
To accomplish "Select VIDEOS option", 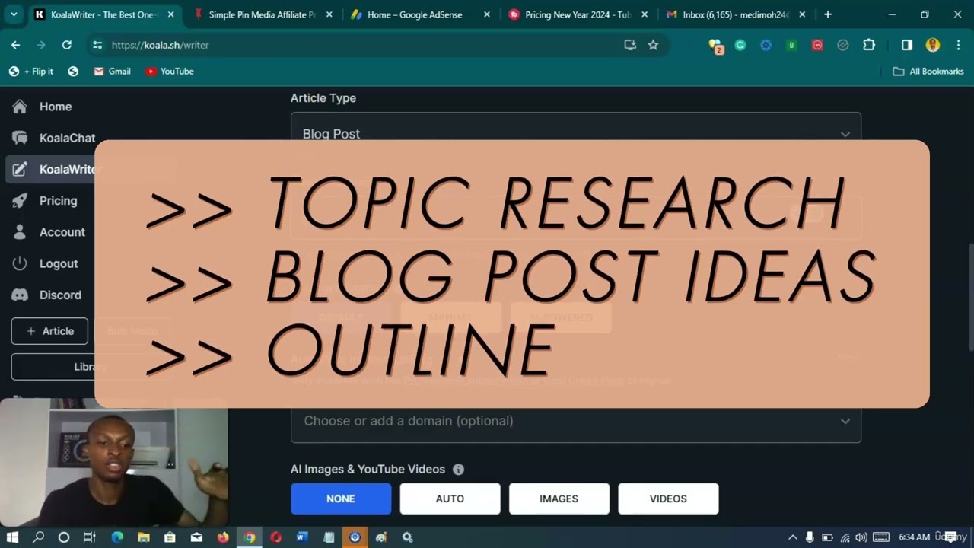I will (668, 499).
